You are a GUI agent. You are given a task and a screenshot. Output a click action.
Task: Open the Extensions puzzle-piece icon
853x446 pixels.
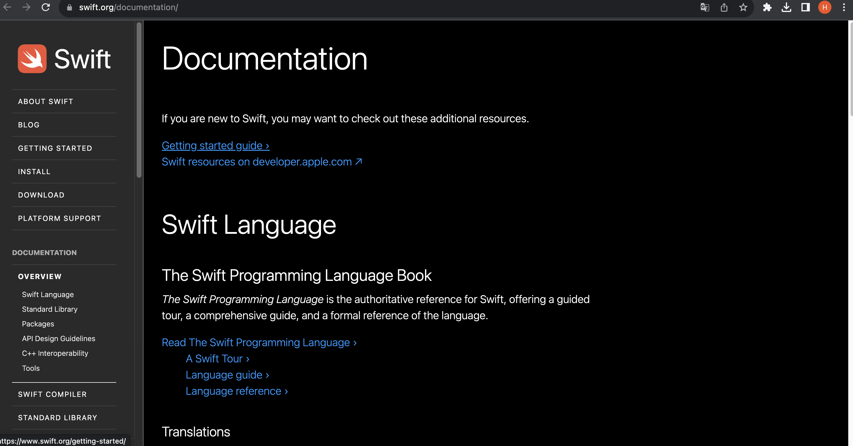pyautogui.click(x=767, y=7)
